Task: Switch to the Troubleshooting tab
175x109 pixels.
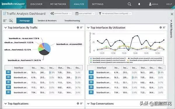Action: tap(72, 21)
